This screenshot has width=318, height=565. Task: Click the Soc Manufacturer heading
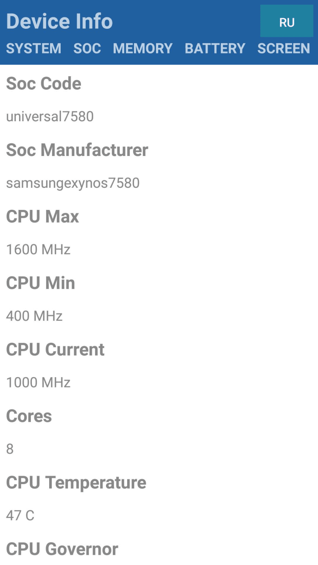tap(77, 150)
